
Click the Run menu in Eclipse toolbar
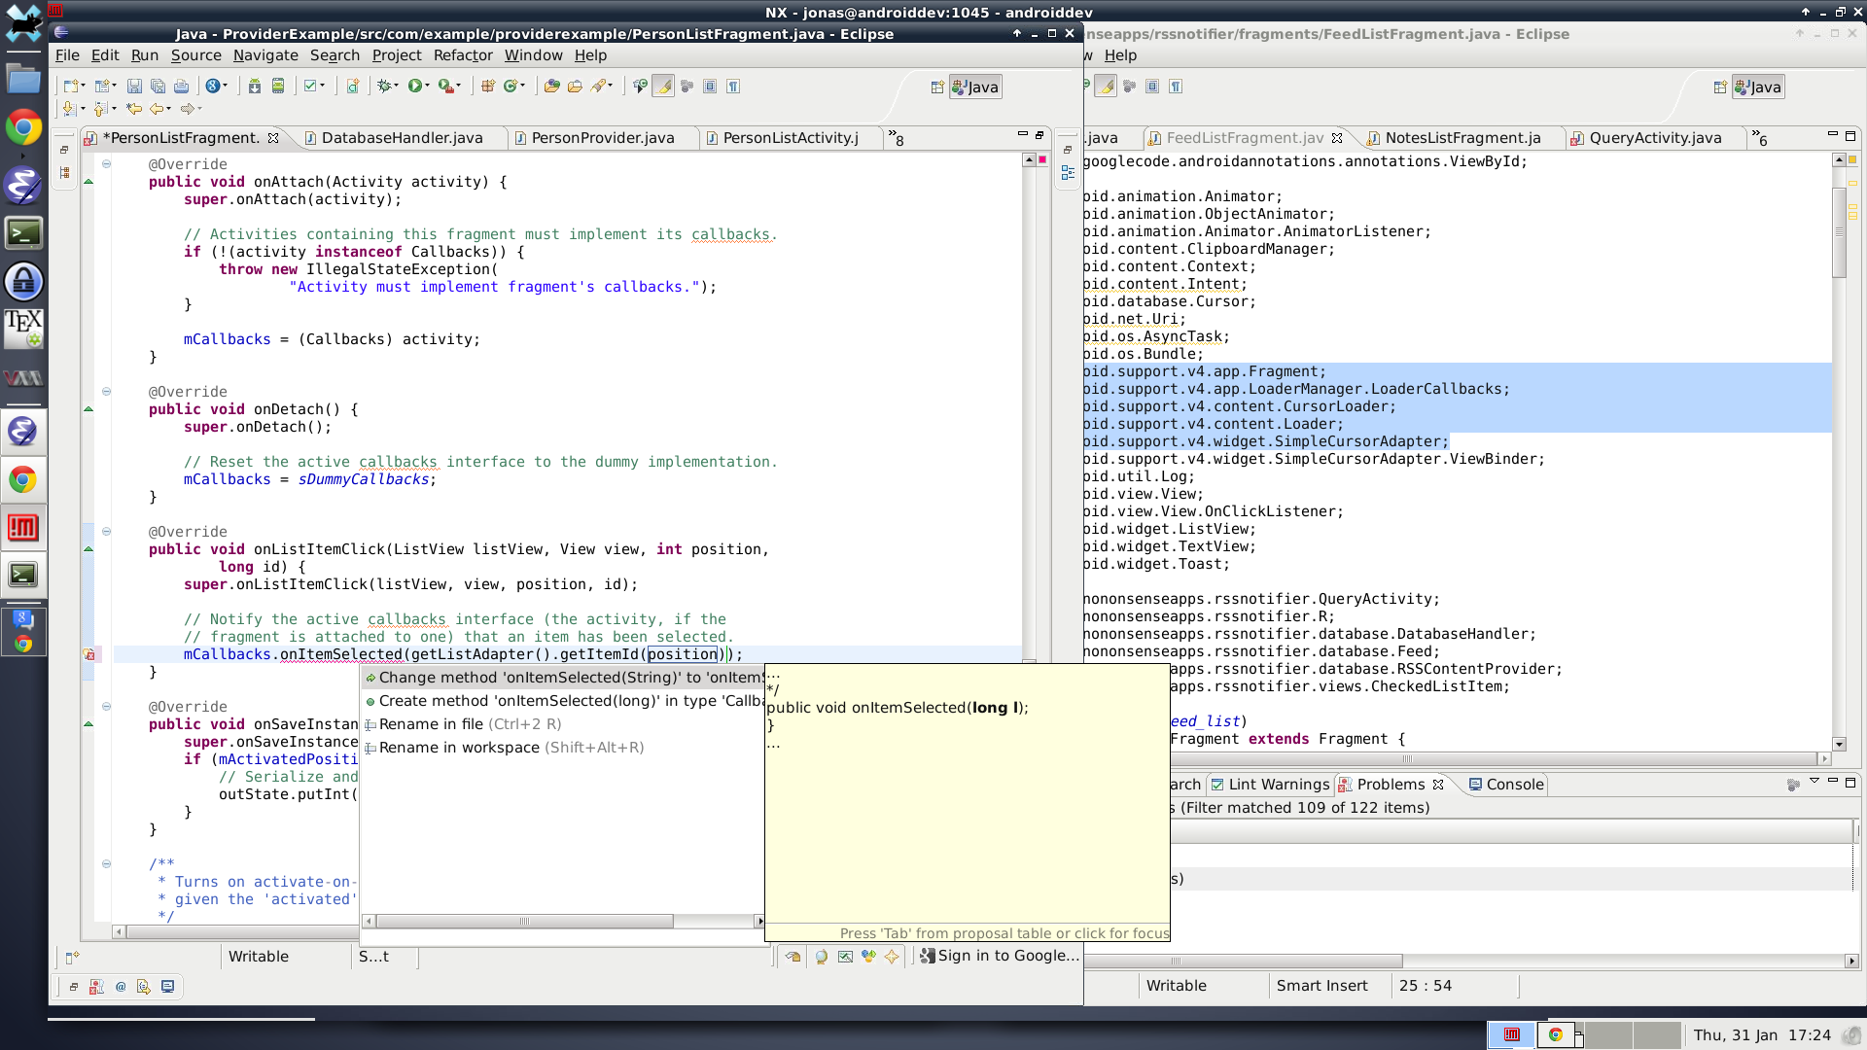(x=144, y=55)
